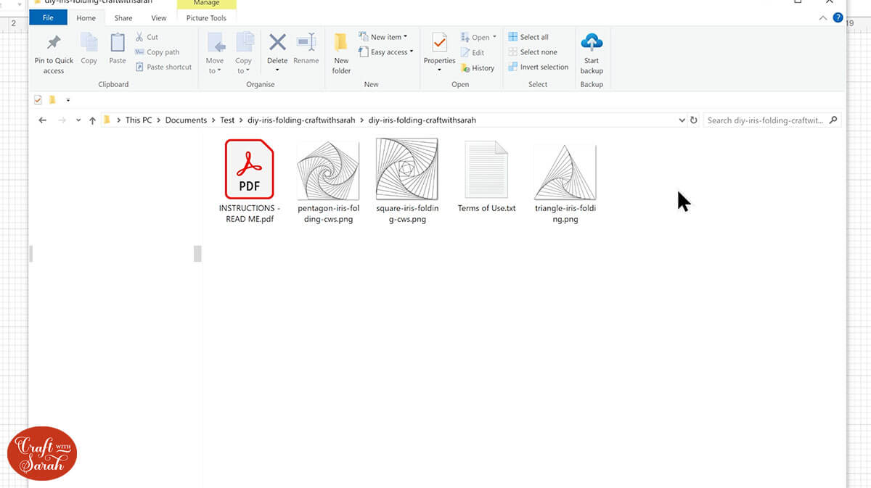The width and height of the screenshot is (871, 488).
Task: Click the Paste clipboard icon
Action: (118, 42)
